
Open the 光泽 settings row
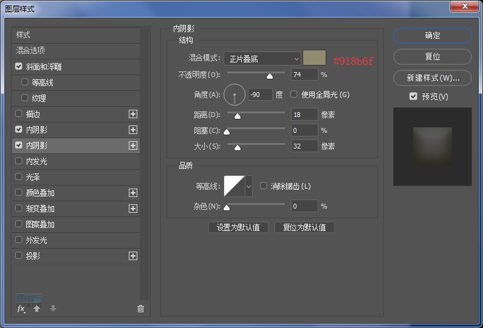[x=76, y=177]
